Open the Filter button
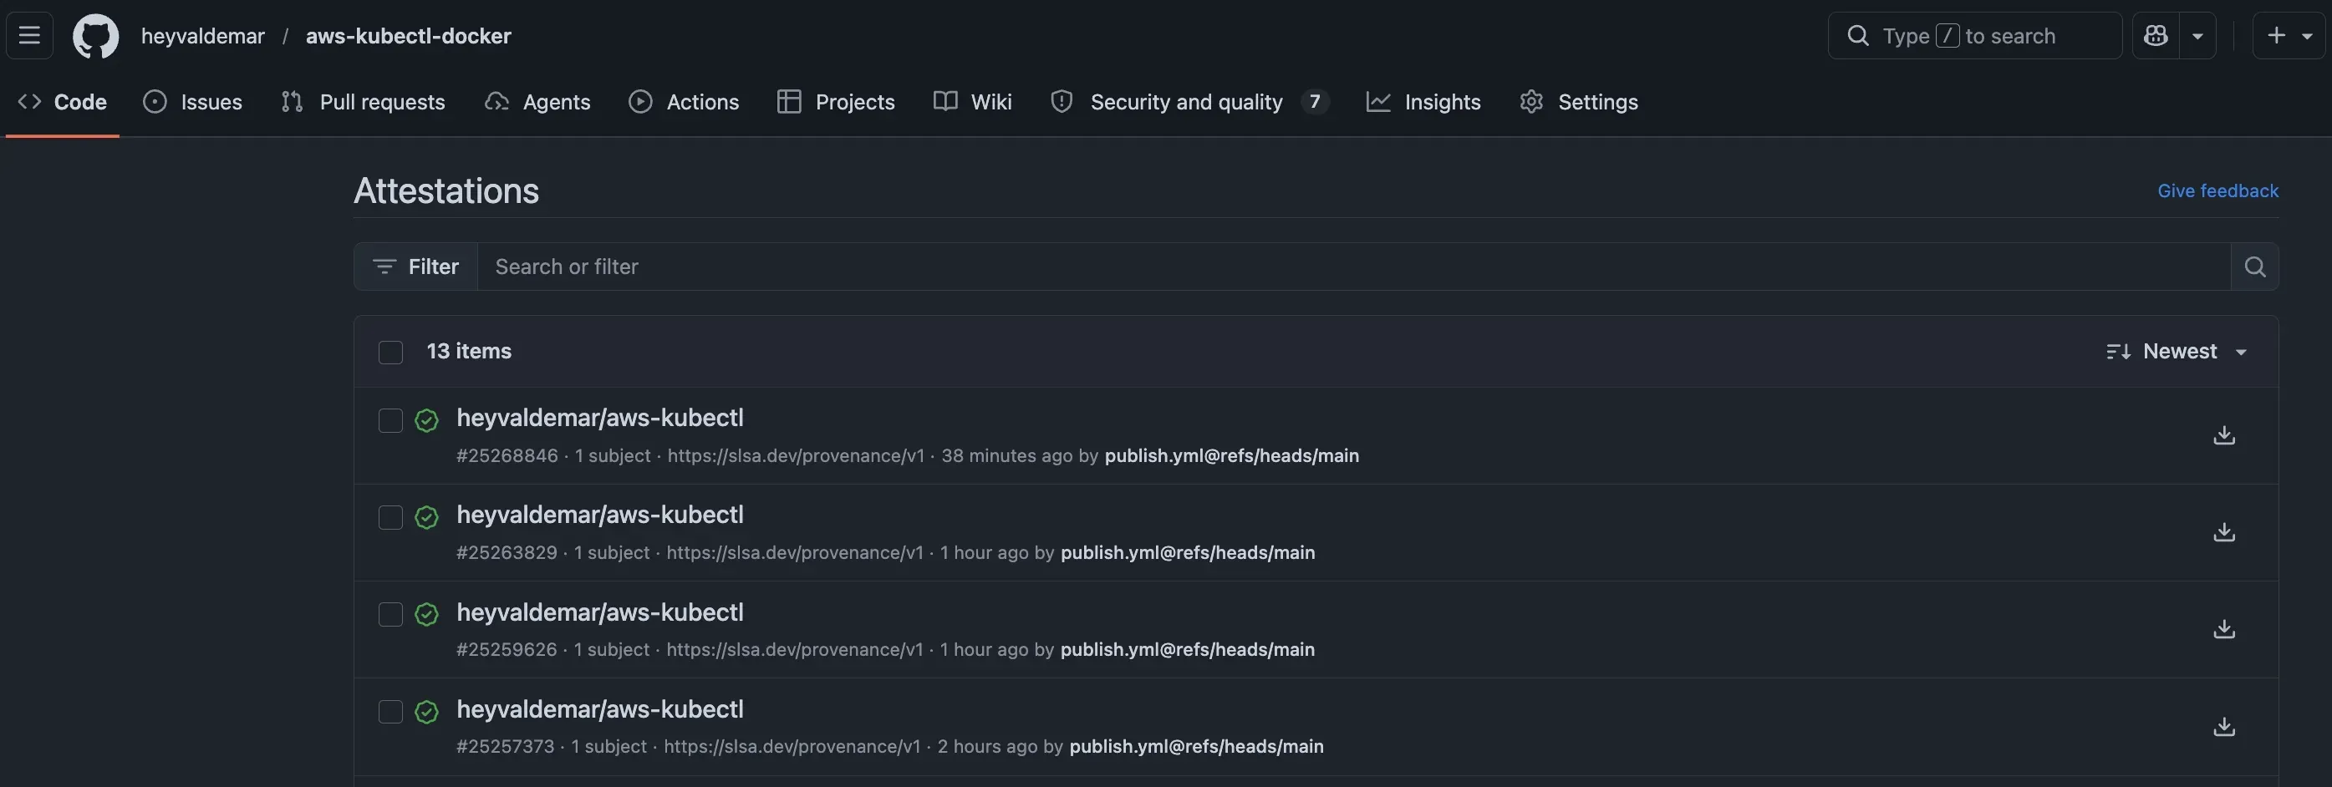Image resolution: width=2332 pixels, height=787 pixels. (415, 267)
